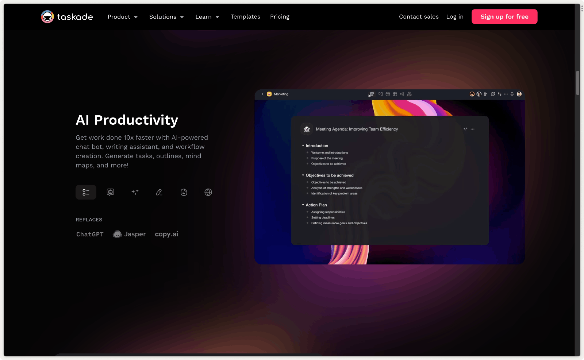Click the pencil writing assistant icon
Image resolution: width=584 pixels, height=360 pixels.
click(x=159, y=192)
